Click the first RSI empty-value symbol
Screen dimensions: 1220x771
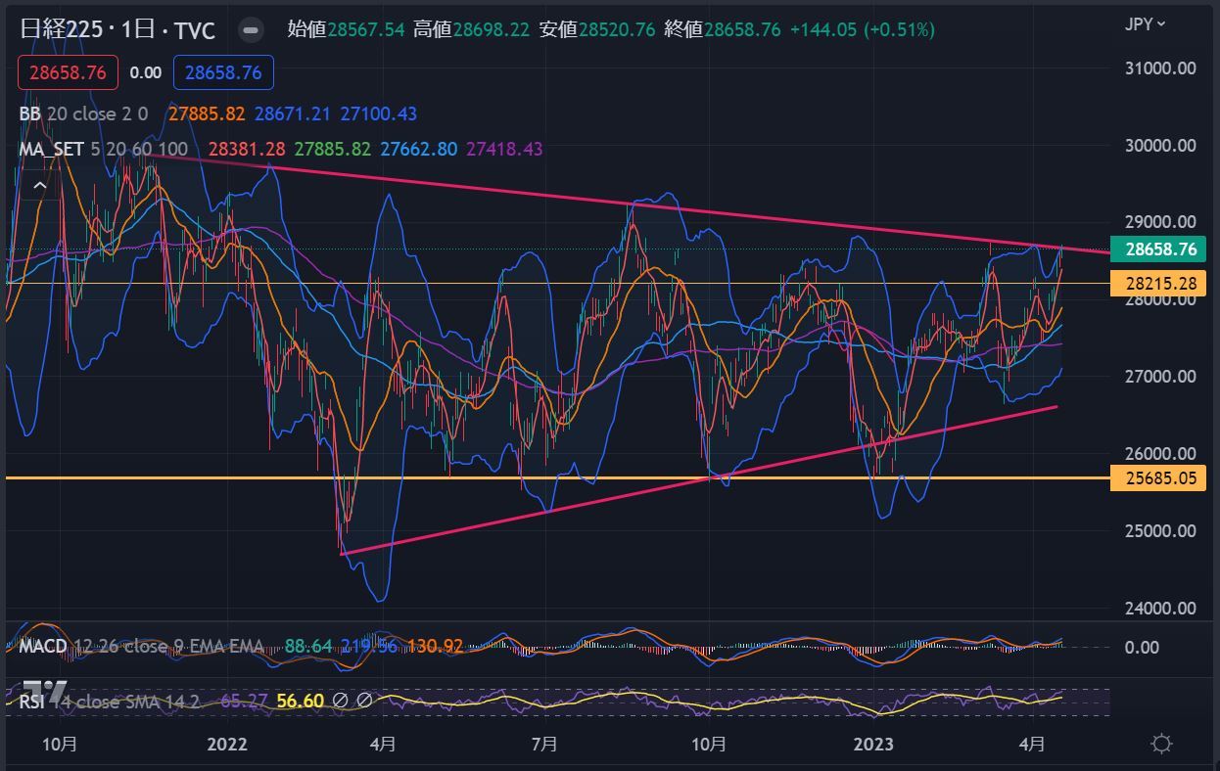[341, 701]
